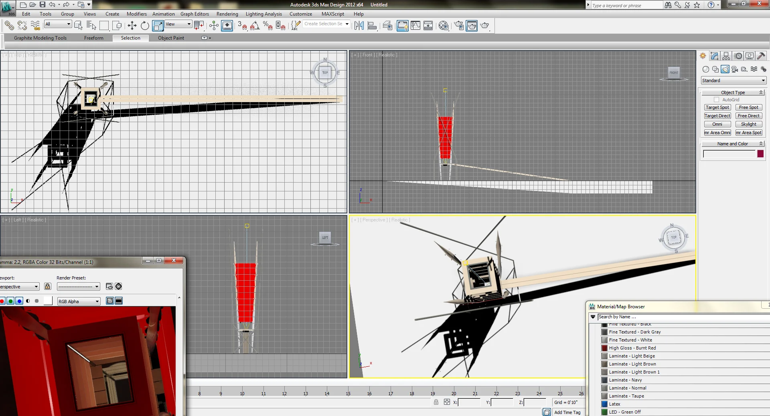Click the Render Production teapot icon
Screen dimensions: 770x416
coord(485,26)
